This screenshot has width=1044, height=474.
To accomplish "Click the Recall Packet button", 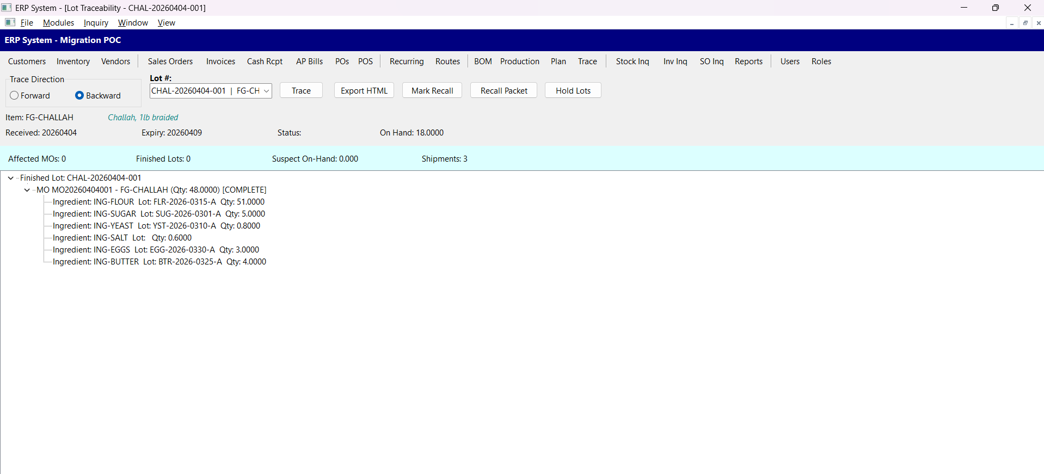I will pyautogui.click(x=504, y=91).
